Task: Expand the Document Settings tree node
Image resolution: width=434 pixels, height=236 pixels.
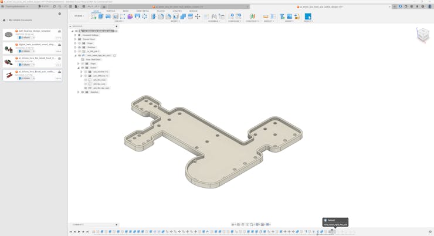Action: (76, 35)
